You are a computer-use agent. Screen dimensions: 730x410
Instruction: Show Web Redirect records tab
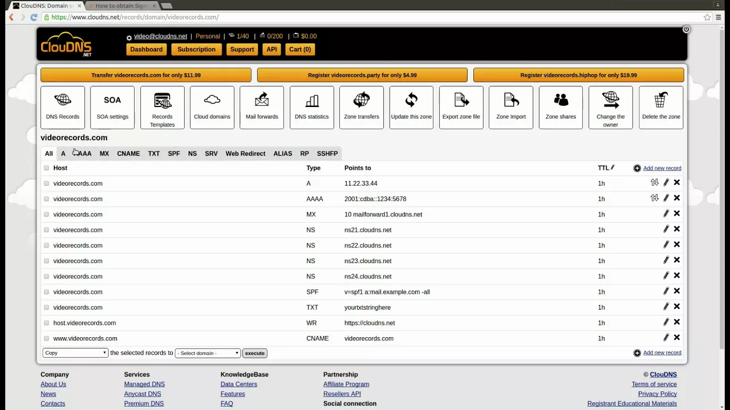coord(245,153)
